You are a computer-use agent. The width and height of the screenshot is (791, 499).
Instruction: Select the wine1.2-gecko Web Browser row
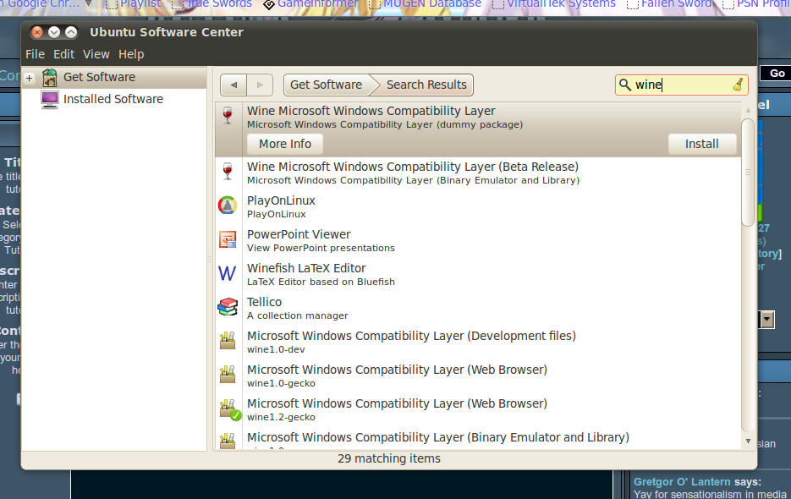pos(478,409)
